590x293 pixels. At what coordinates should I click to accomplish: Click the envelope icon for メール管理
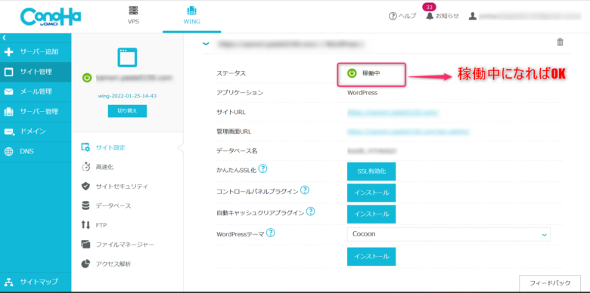(x=8, y=92)
